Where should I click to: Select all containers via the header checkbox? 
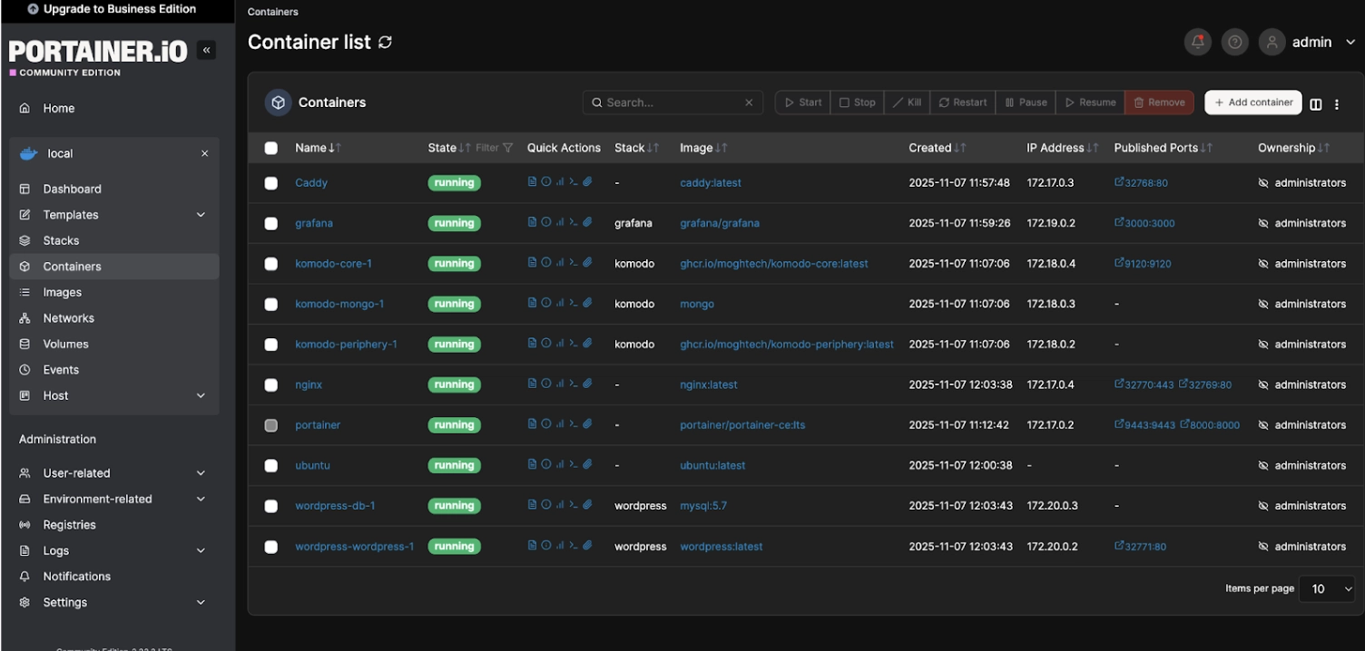coord(270,147)
